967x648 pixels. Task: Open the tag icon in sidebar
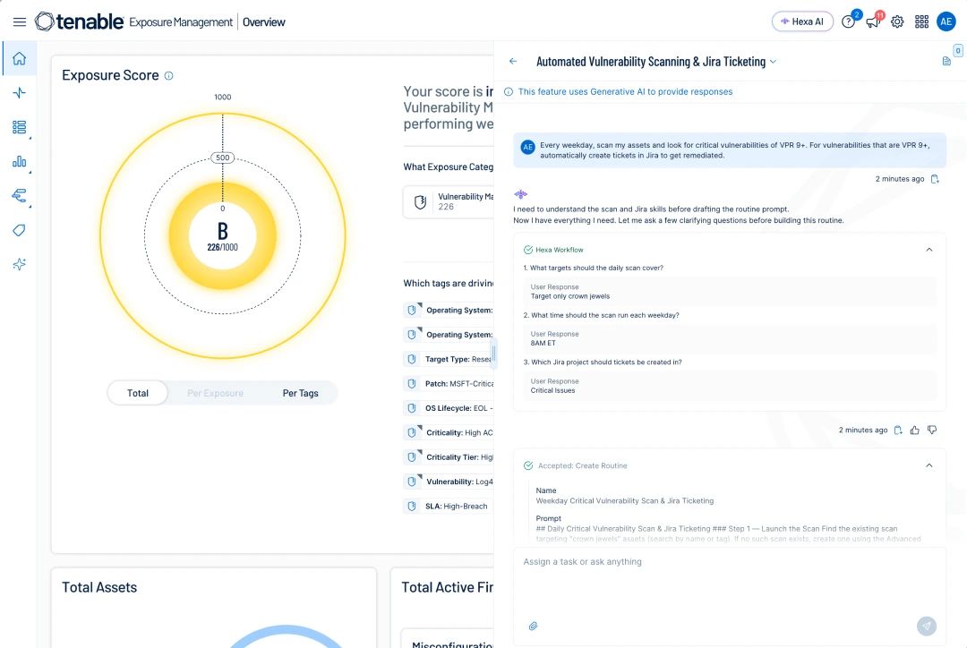19,230
